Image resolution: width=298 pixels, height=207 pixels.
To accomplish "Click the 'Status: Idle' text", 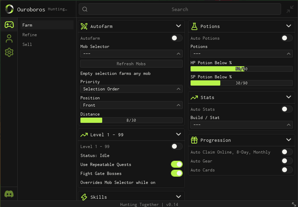I will click(95, 156).
